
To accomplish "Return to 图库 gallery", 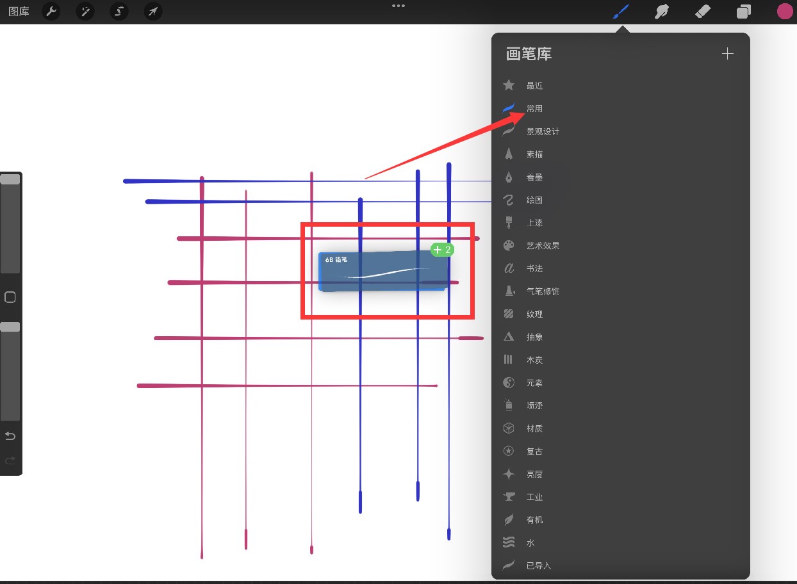I will point(19,12).
